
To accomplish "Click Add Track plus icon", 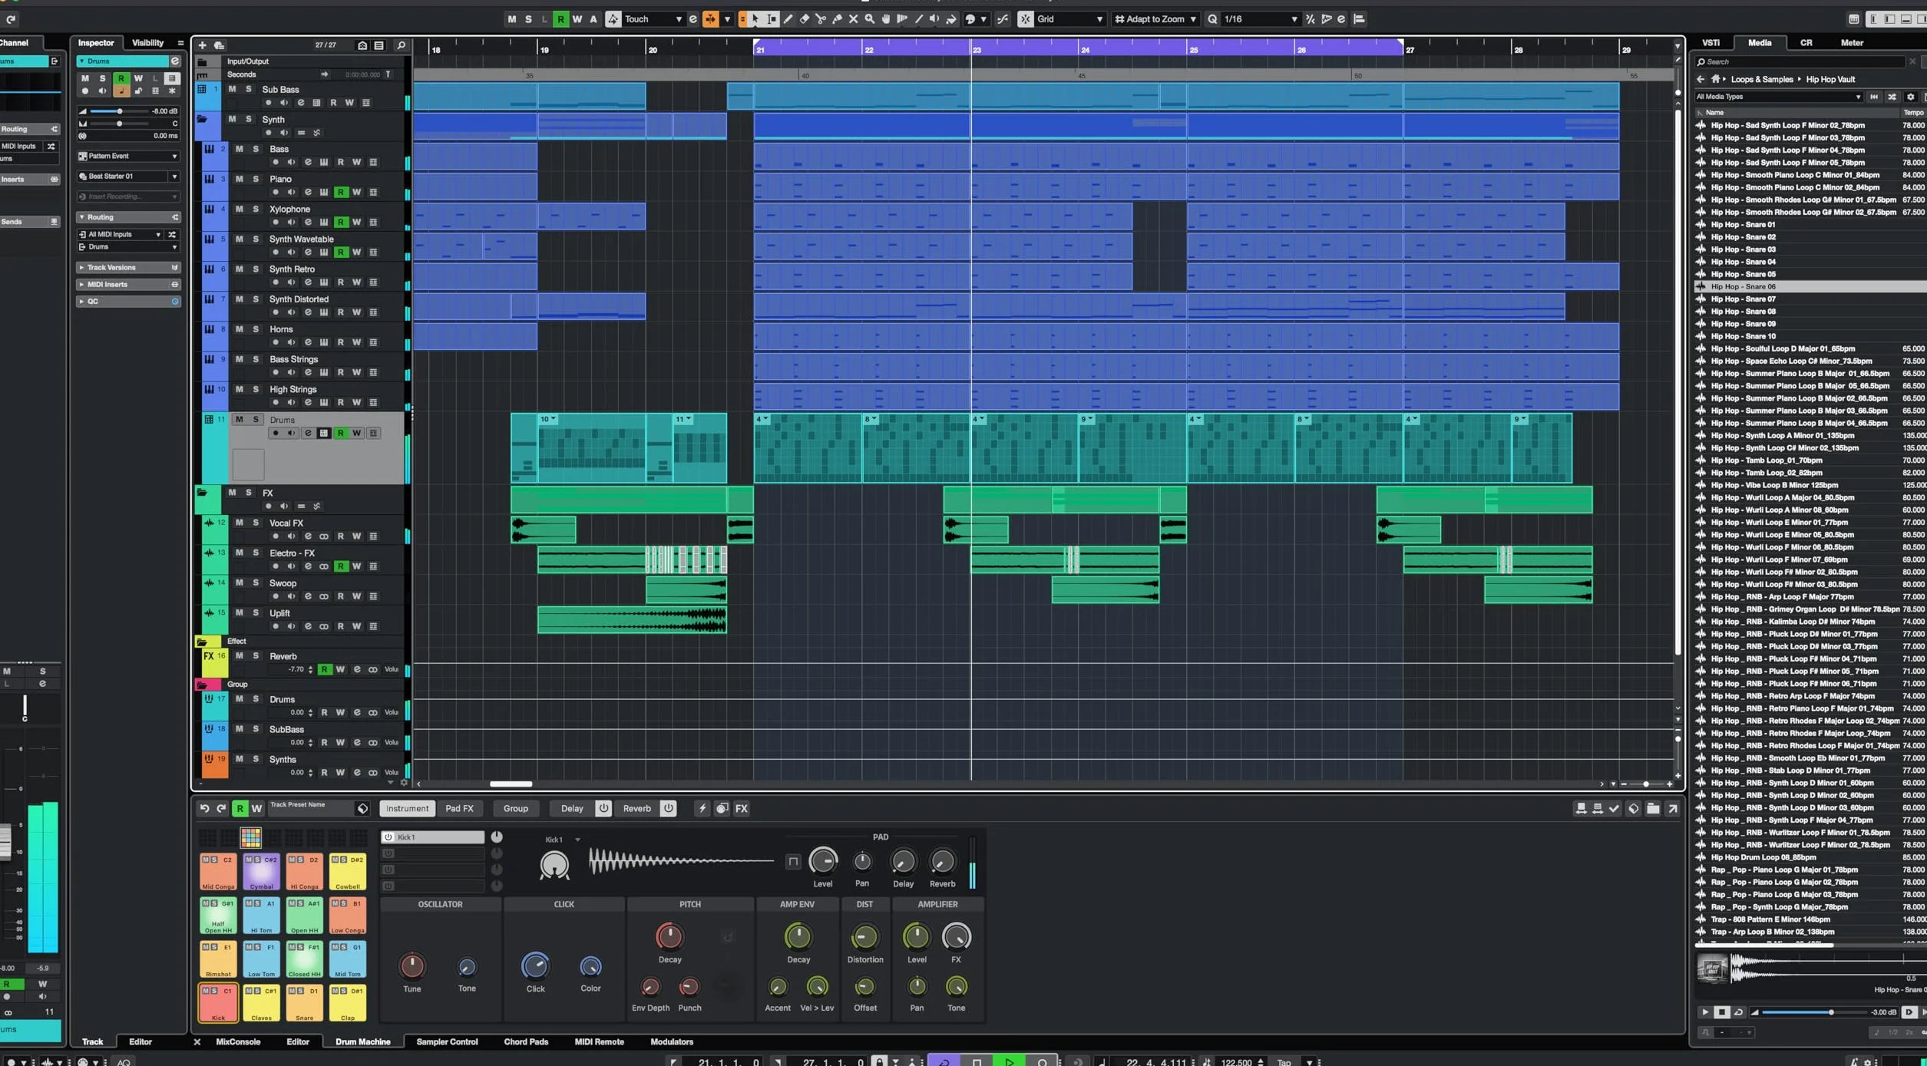I will click(x=203, y=45).
